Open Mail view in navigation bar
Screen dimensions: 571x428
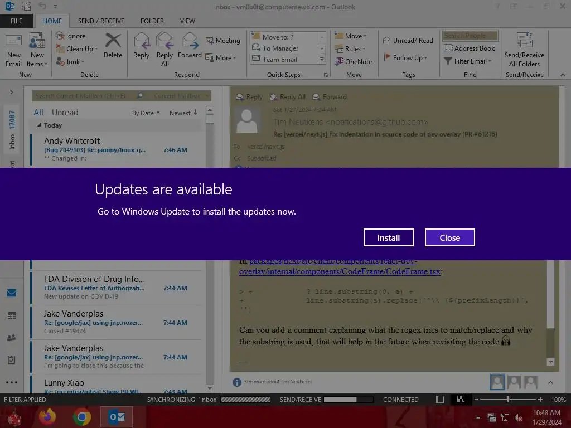(12, 293)
